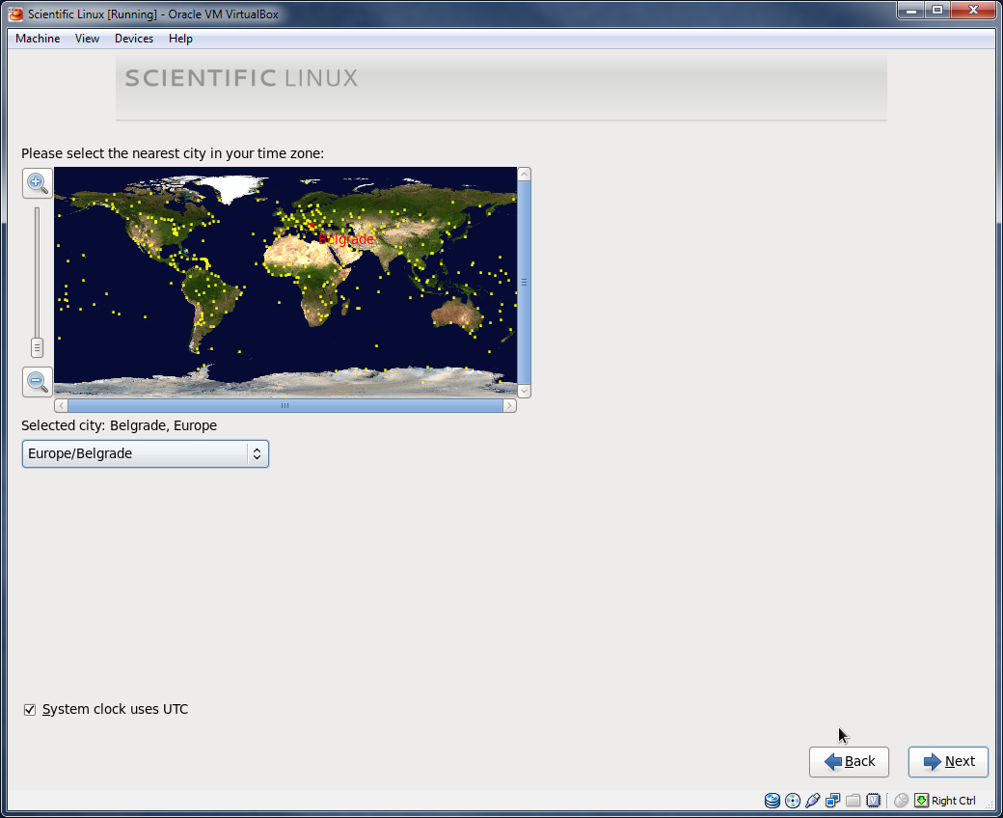Click the map scroll right arrow

[509, 405]
